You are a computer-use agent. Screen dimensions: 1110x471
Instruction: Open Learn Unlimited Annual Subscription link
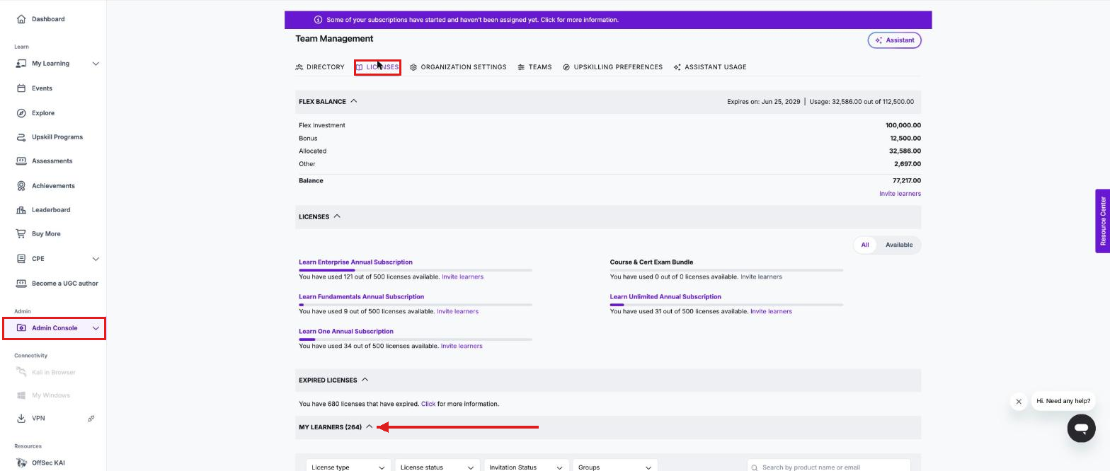coord(665,297)
